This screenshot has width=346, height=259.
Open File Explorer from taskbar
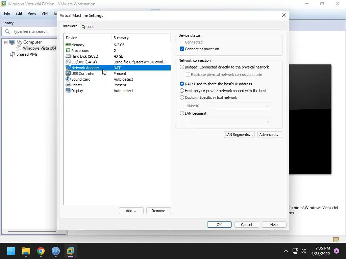(26, 251)
